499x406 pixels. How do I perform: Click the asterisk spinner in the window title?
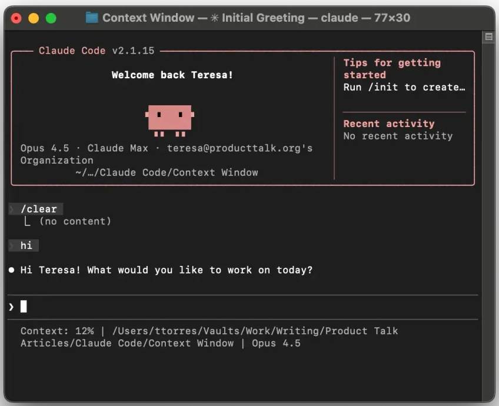[215, 18]
